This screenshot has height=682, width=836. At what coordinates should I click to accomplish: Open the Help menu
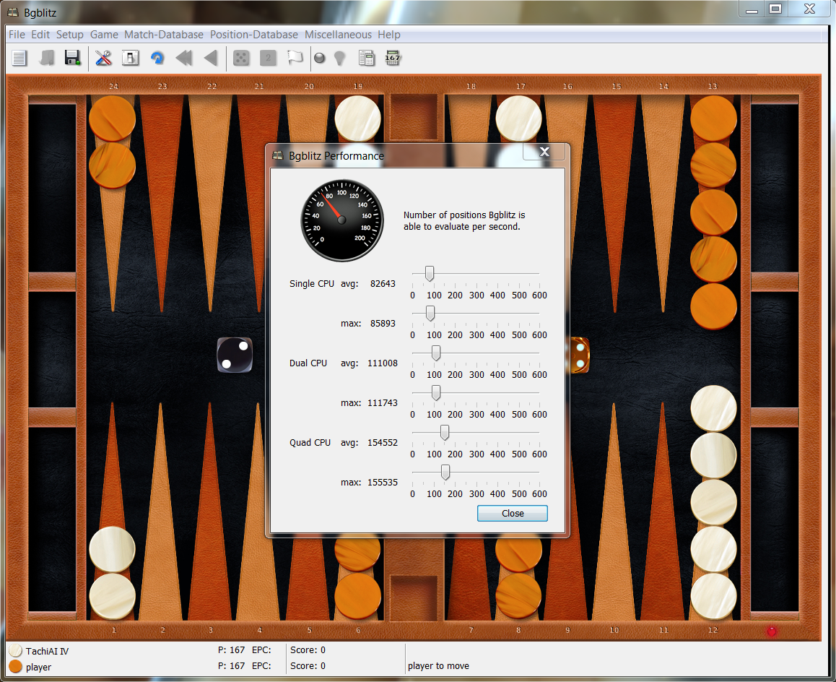pos(388,35)
